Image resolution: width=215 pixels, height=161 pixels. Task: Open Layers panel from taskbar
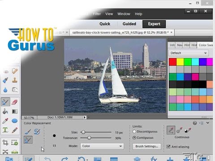tap(137, 159)
